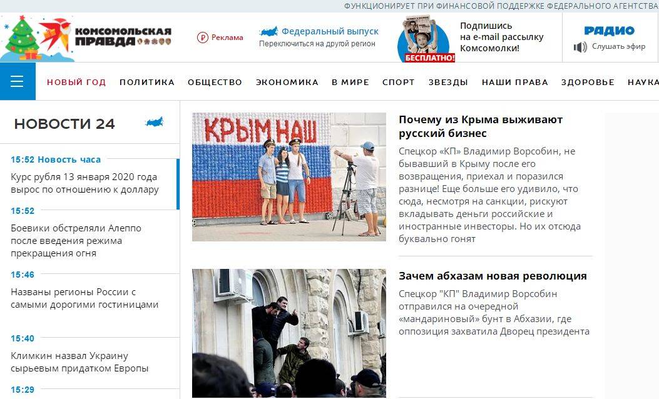Click the speaker icon beside Слушать эфир

[580, 47]
